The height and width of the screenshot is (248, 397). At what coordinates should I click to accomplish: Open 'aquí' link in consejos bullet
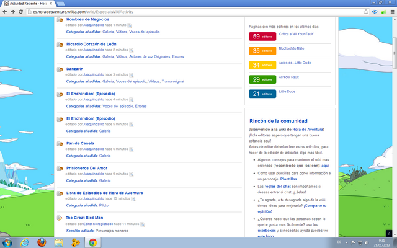point(325,166)
